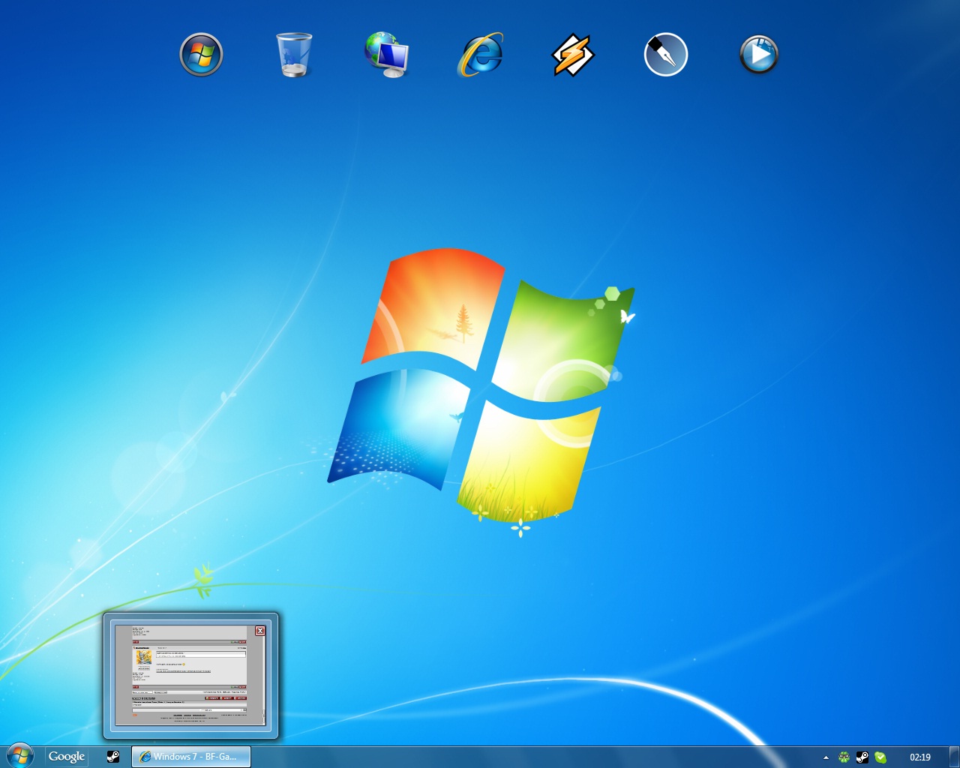The height and width of the screenshot is (768, 960).
Task: Open the Windows orb icon in the dock
Action: [x=201, y=55]
